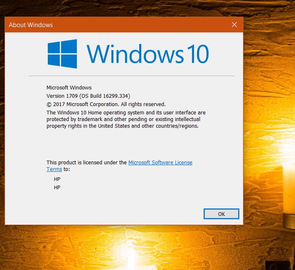The width and height of the screenshot is (295, 270).
Task: Click the second HP licensee entry
Action: point(57,188)
